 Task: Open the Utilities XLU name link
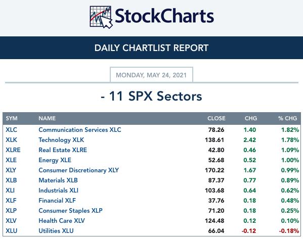[x=56, y=231]
